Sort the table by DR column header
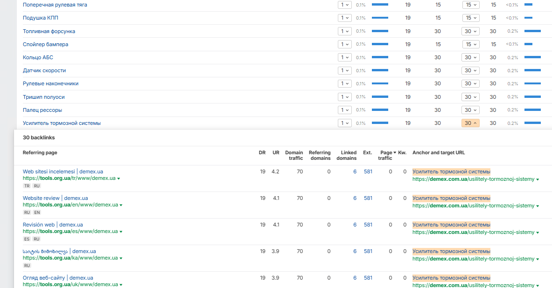The height and width of the screenshot is (288, 552). coord(262,152)
